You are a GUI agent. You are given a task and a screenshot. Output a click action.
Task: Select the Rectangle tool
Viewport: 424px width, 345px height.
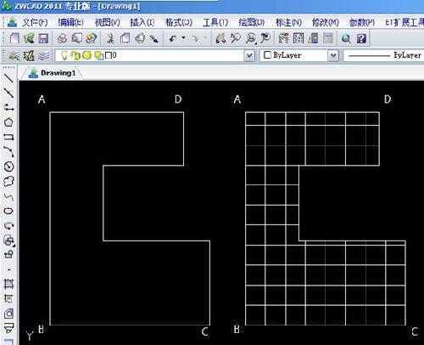(9, 137)
